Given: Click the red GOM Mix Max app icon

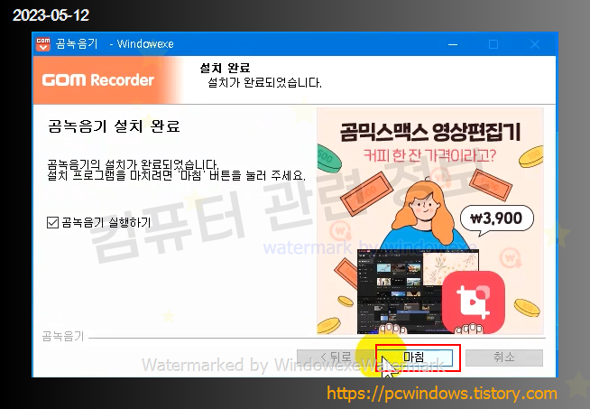Looking at the screenshot, I should pyautogui.click(x=474, y=302).
